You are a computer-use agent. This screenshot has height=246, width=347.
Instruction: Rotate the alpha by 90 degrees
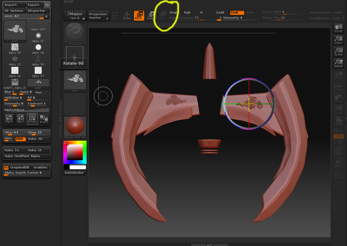coord(32,118)
